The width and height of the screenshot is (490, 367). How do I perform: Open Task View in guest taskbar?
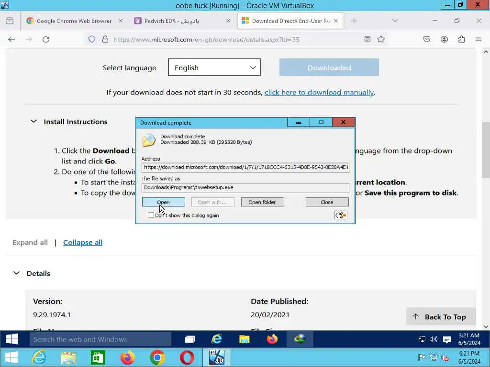189,339
